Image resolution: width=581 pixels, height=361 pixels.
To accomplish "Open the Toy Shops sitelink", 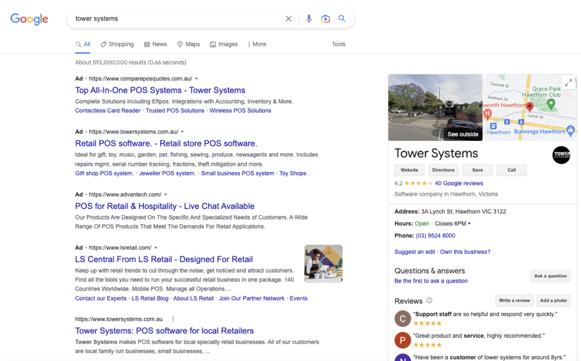I will pos(293,173).
